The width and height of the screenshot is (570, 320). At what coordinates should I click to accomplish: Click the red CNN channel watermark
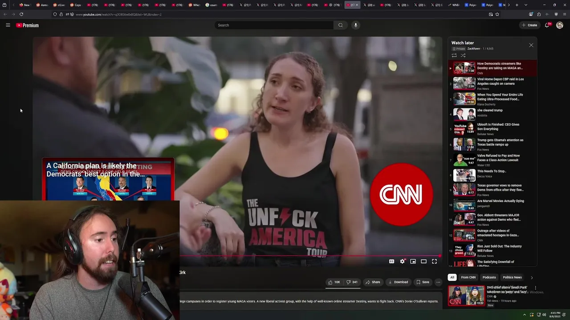point(401,195)
